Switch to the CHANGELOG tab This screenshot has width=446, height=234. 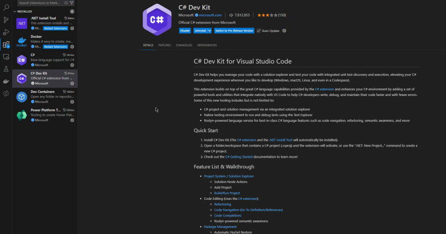click(x=184, y=45)
